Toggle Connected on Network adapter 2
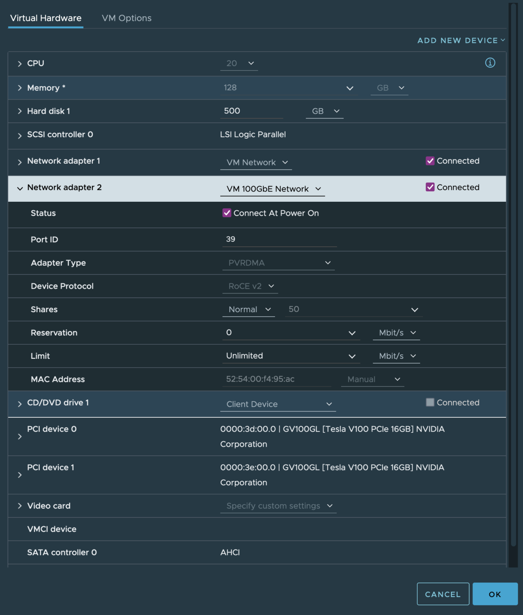Screen dimensions: 523x615 [x=430, y=187]
